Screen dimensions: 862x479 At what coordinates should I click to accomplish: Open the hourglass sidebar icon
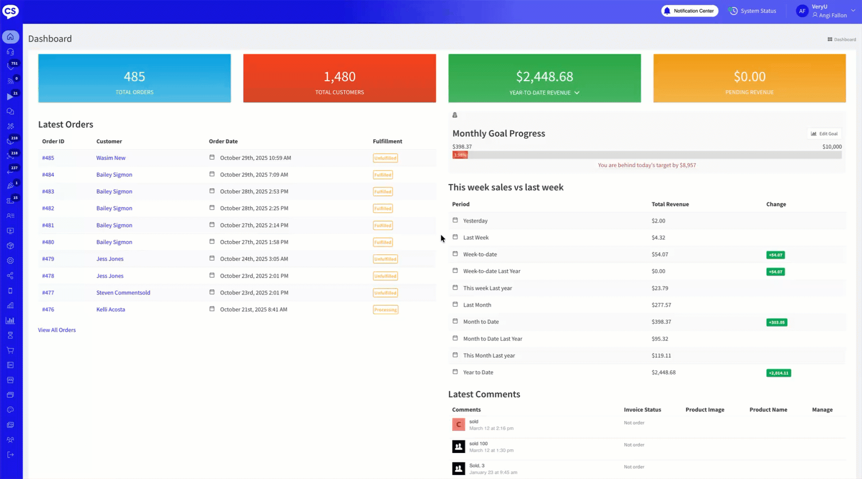pos(11,335)
